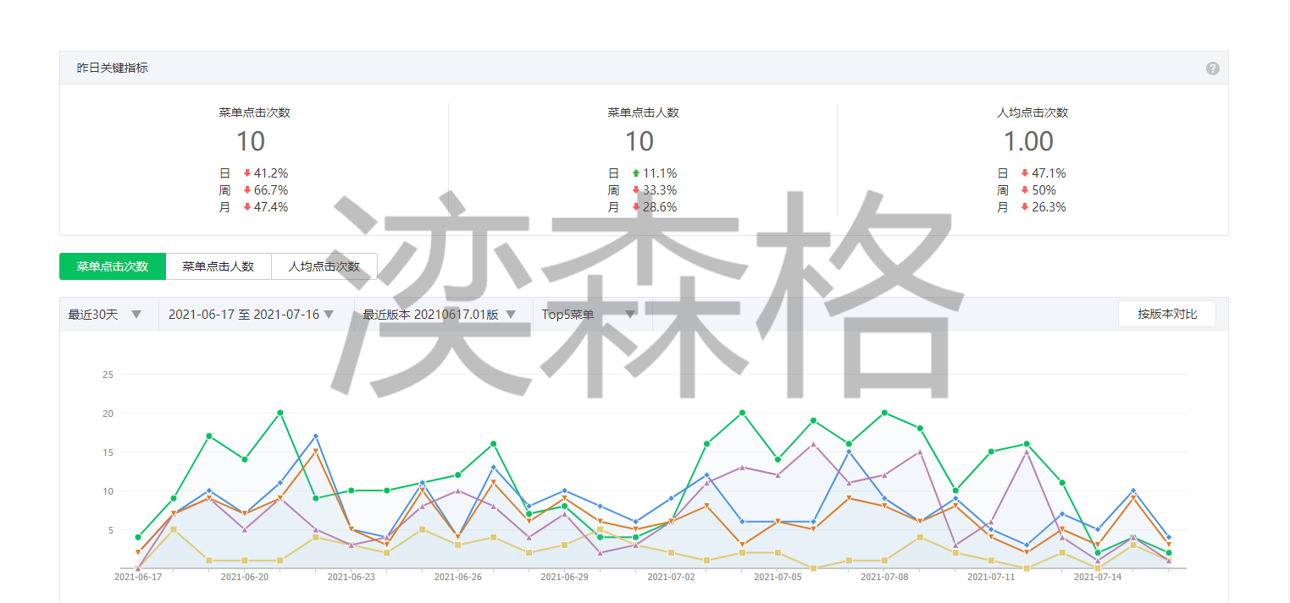Image resolution: width=1290 pixels, height=603 pixels.
Task: Open the 2021-06-17 至 2021-07-16 date picker
Action: coord(251,315)
